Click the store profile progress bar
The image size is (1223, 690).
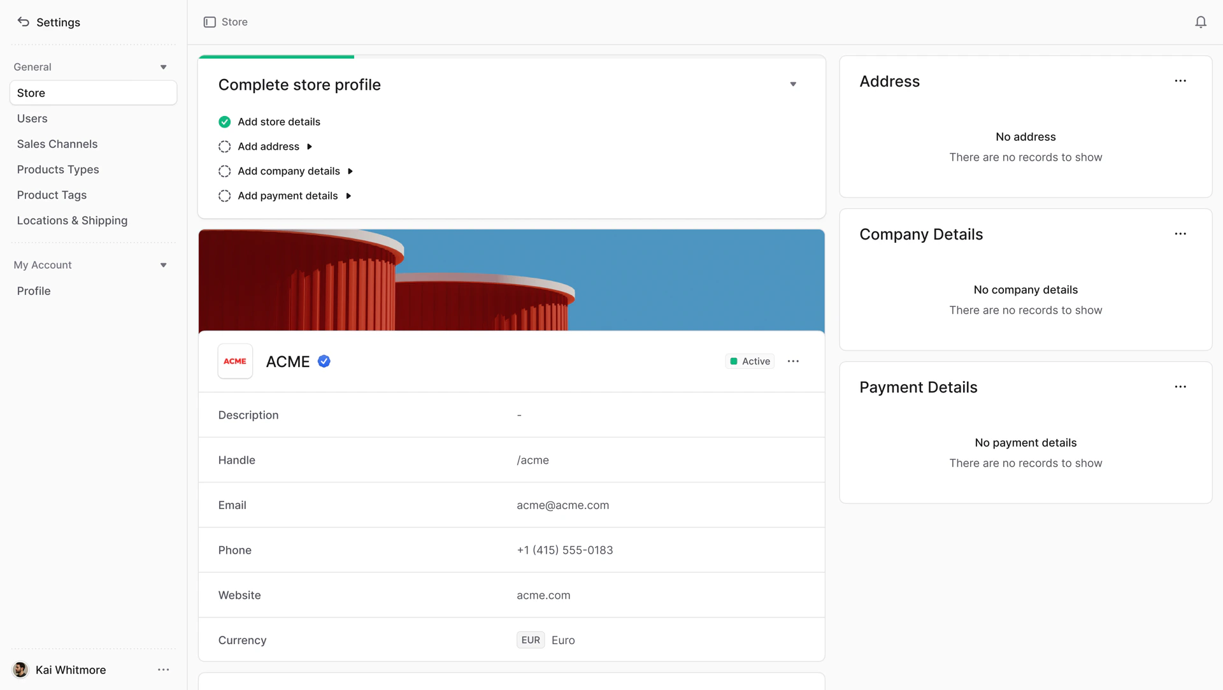[511, 57]
